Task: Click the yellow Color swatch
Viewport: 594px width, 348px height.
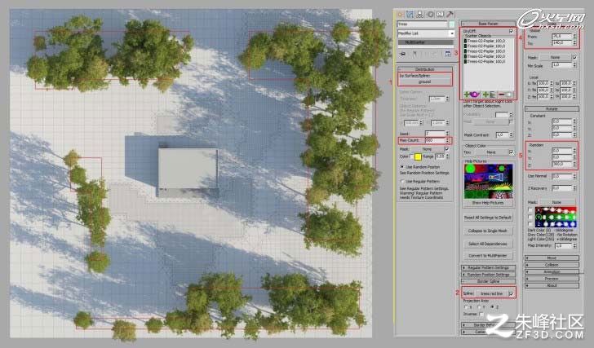Action: [x=418, y=156]
